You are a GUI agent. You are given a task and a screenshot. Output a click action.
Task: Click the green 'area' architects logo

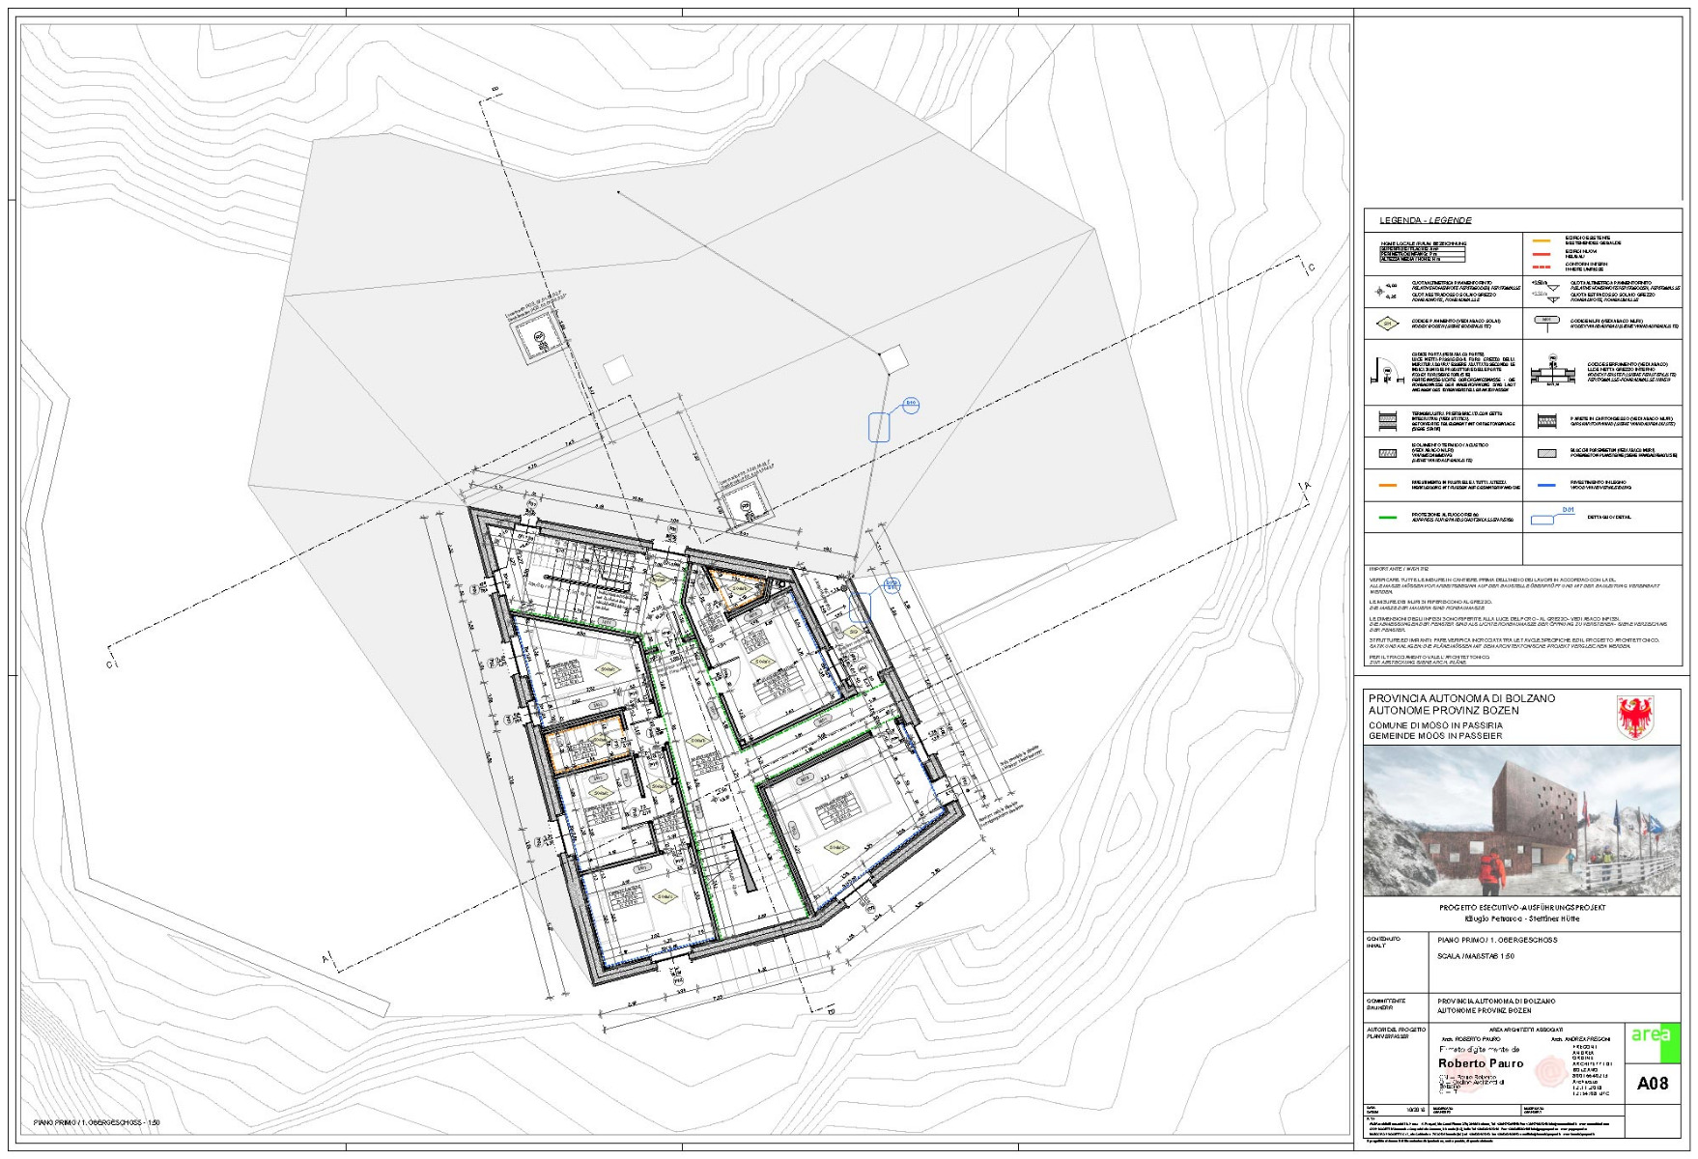pos(1651,1036)
